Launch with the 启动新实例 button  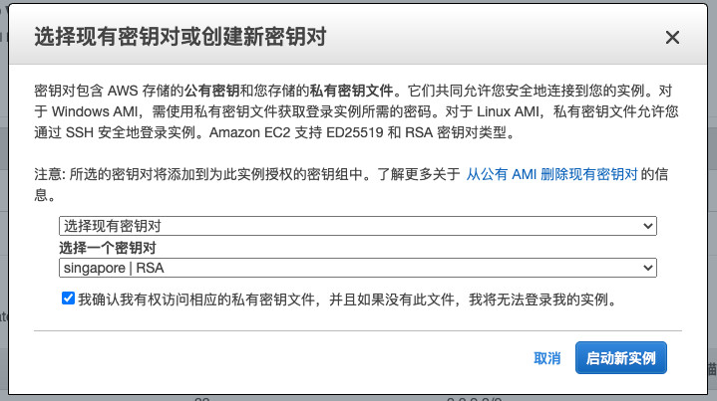[620, 358]
